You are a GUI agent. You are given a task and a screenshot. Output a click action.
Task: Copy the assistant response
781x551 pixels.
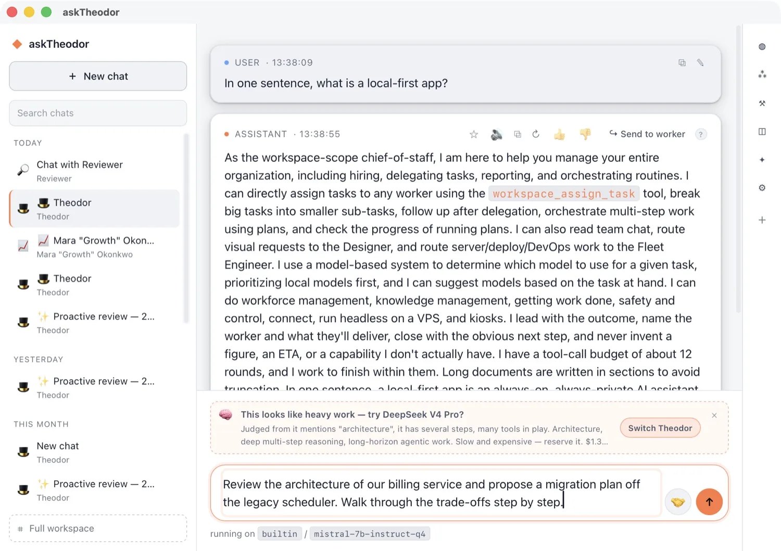coord(518,134)
